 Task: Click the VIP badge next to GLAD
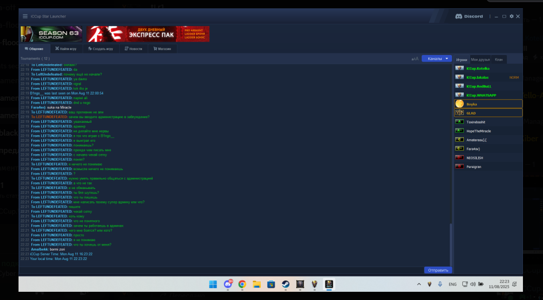(459, 113)
